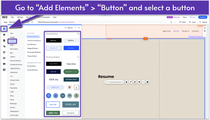Click the section help icon in floating toolbar
Screen dimensions: 210x120
[x=148, y=82]
